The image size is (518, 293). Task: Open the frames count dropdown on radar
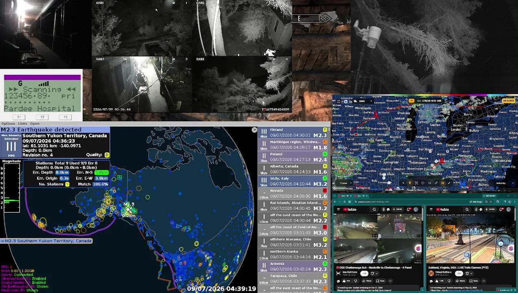[345, 183]
